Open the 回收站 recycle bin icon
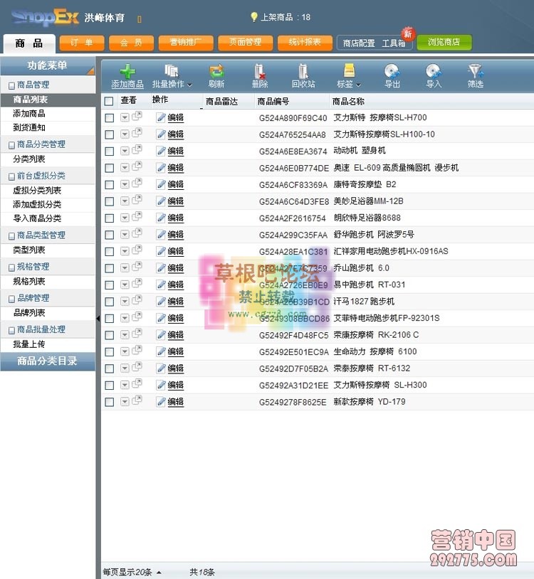Screen dimensions: 534x579 (x=303, y=71)
